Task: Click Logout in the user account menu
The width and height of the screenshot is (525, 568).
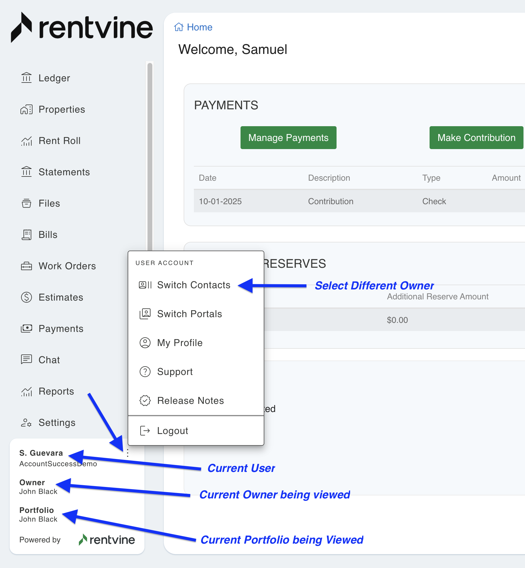Action: 172,431
